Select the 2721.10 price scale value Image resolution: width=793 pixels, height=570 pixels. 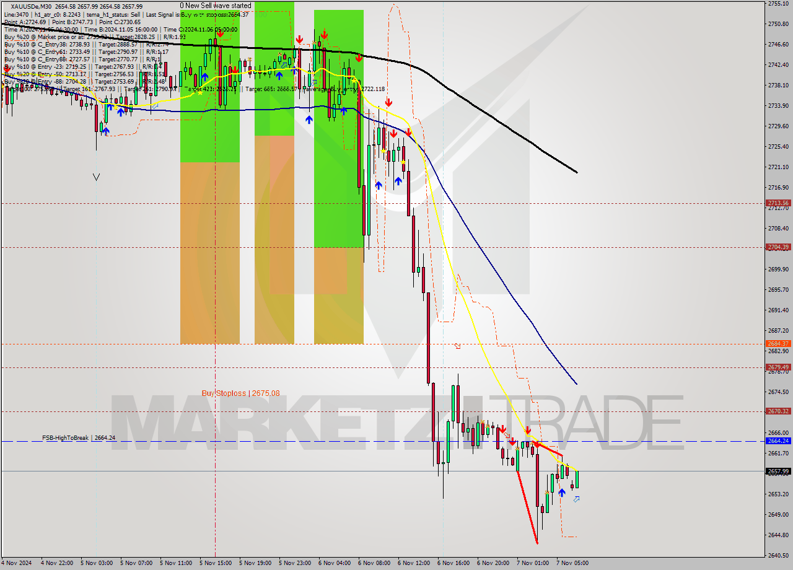(x=778, y=167)
